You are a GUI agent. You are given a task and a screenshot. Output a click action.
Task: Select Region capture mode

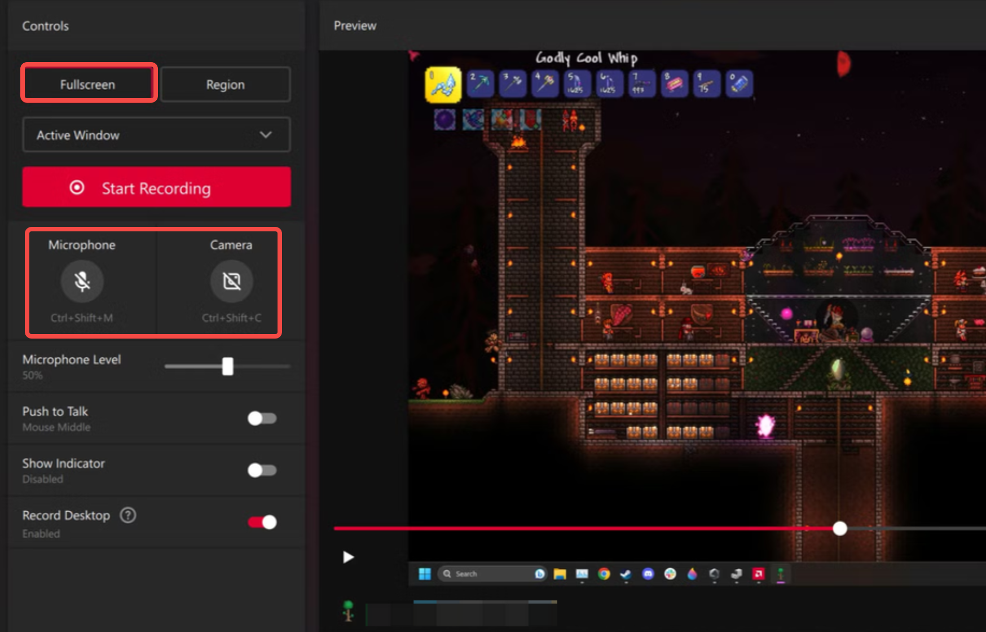pos(225,84)
